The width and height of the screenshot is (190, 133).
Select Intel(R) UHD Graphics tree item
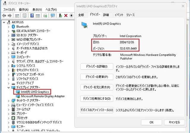coord(35,92)
